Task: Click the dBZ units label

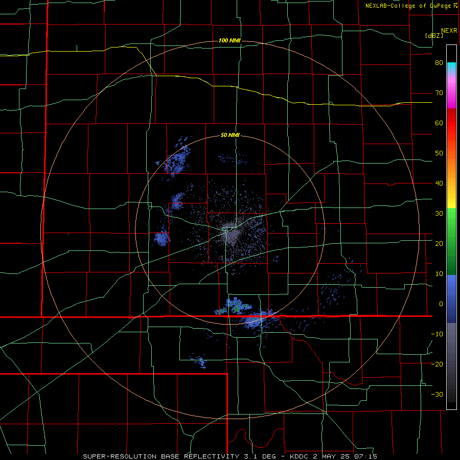Action: tap(434, 35)
